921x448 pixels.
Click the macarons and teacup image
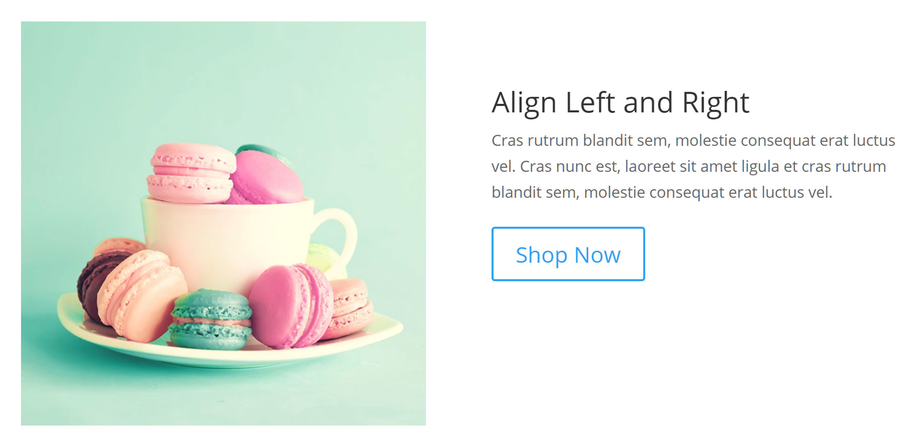tap(223, 223)
